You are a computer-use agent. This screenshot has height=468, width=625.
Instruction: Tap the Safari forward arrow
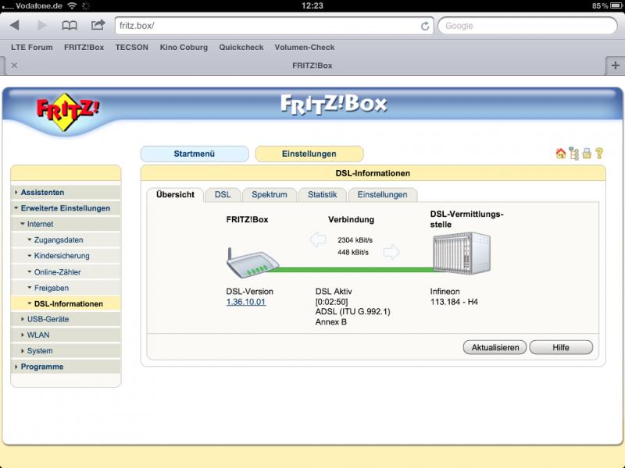tap(41, 26)
